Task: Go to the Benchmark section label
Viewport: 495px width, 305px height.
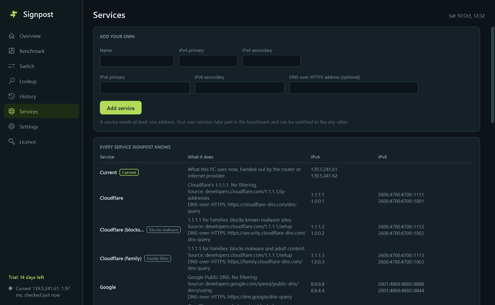Action: click(x=32, y=51)
